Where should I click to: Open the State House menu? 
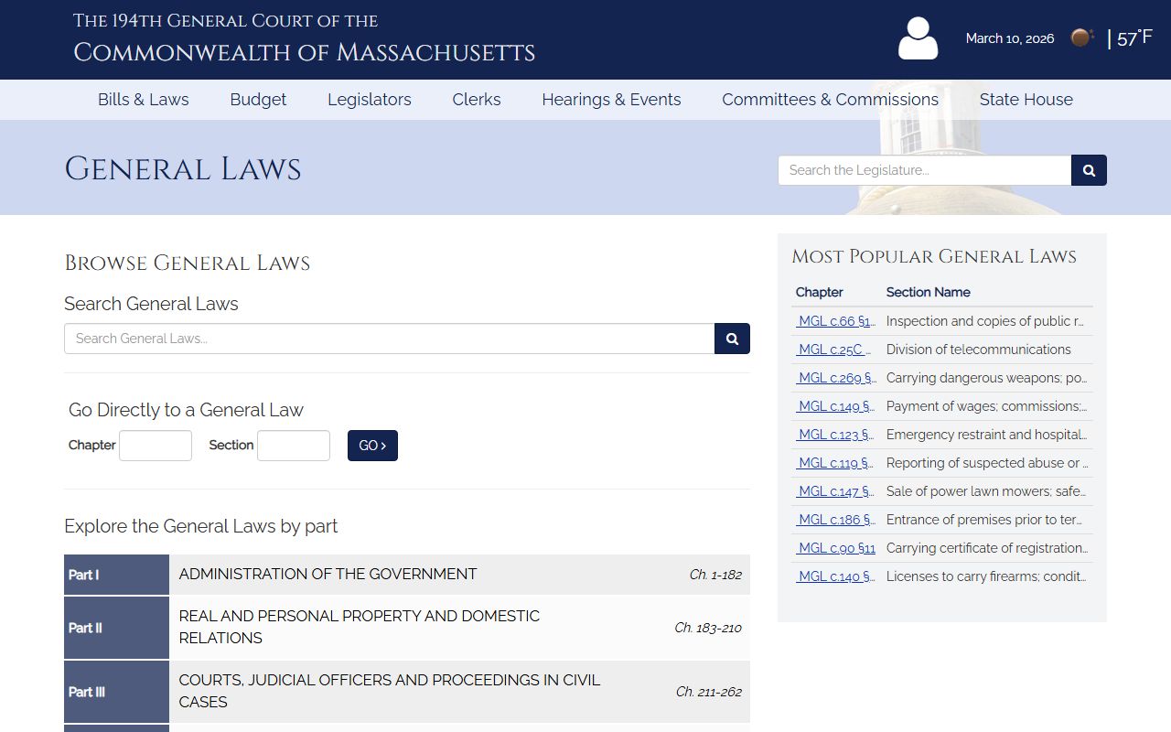pyautogui.click(x=1026, y=100)
